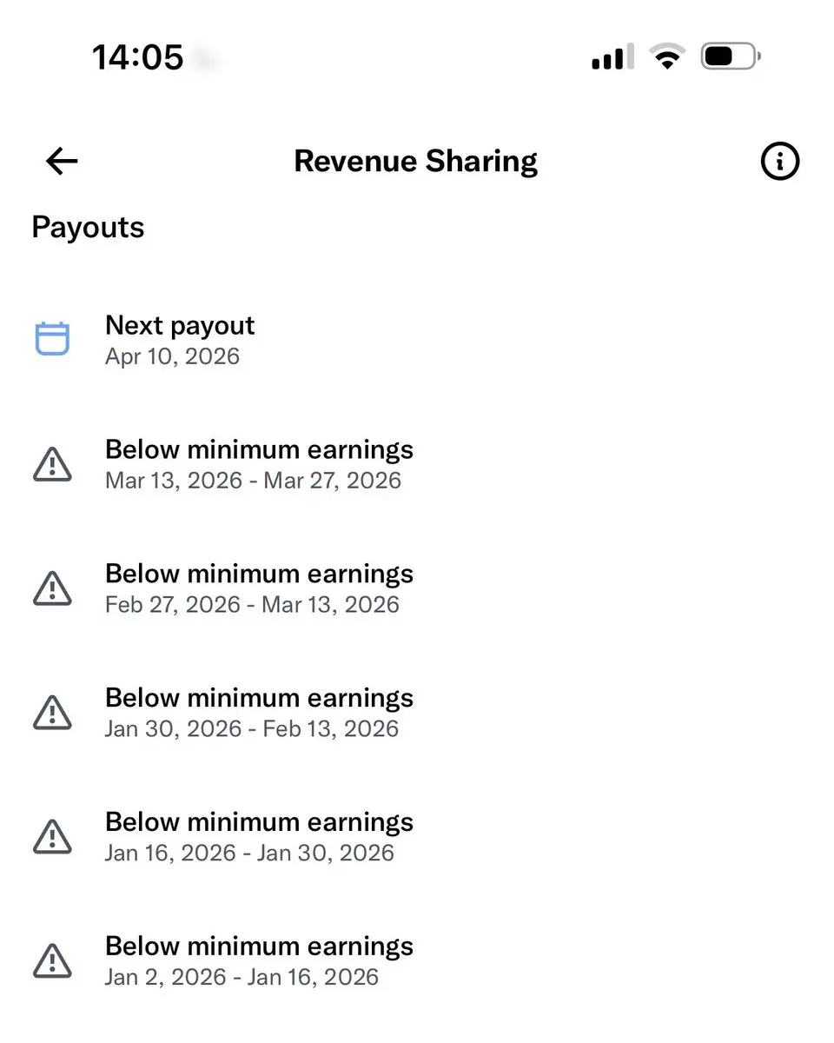Tap warning icon for Jan 16 - Jan 30

52,837
